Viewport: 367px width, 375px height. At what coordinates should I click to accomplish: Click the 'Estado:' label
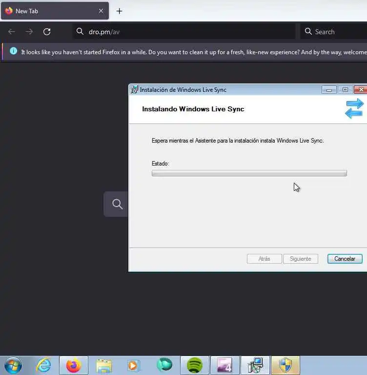[161, 164]
